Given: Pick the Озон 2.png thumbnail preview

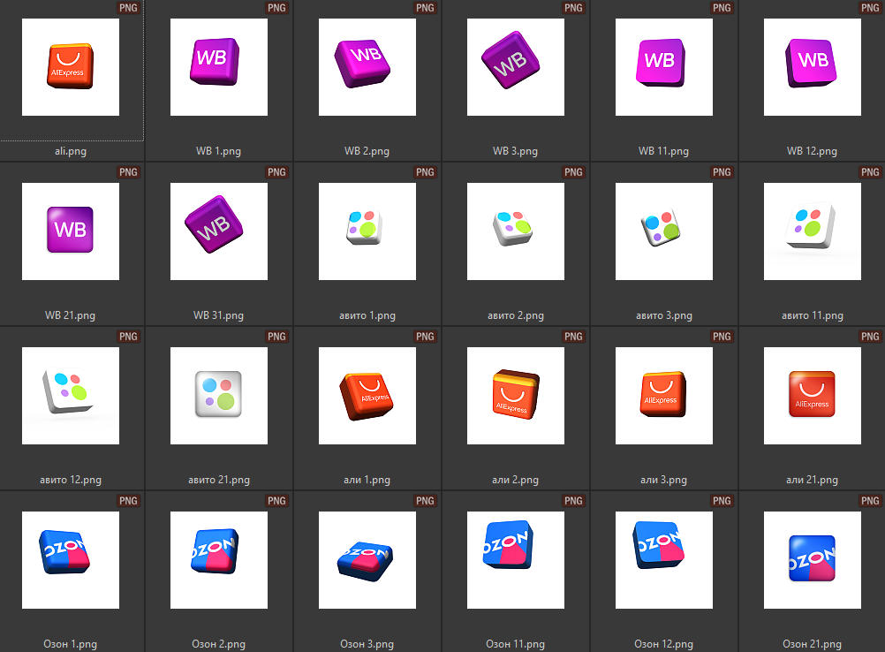Looking at the screenshot, I should tap(219, 560).
